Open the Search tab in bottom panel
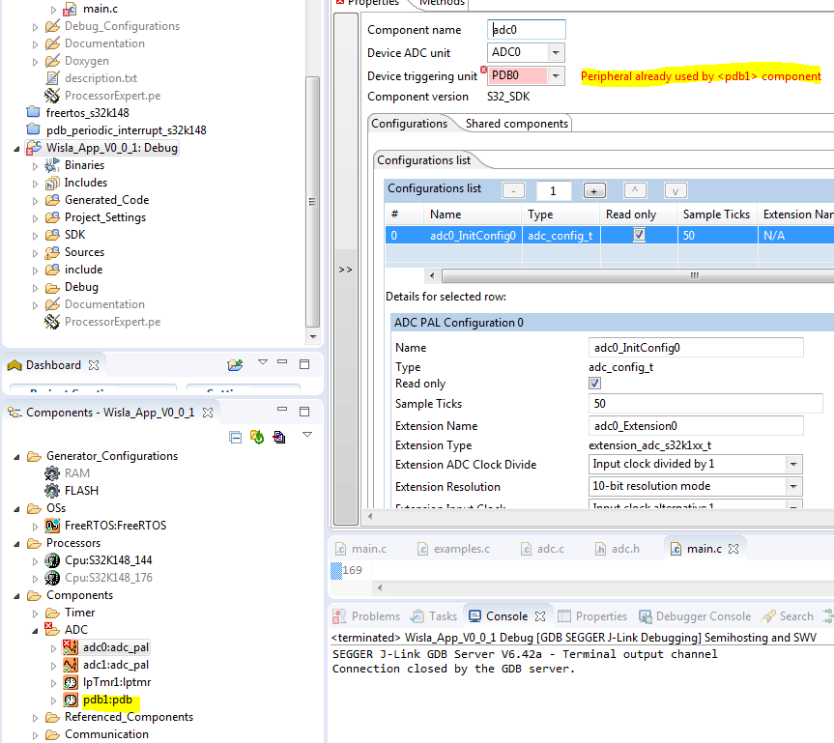The width and height of the screenshot is (834, 743). pos(788,615)
